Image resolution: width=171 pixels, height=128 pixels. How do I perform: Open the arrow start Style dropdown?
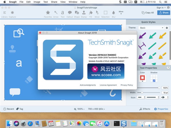coord(141,97)
